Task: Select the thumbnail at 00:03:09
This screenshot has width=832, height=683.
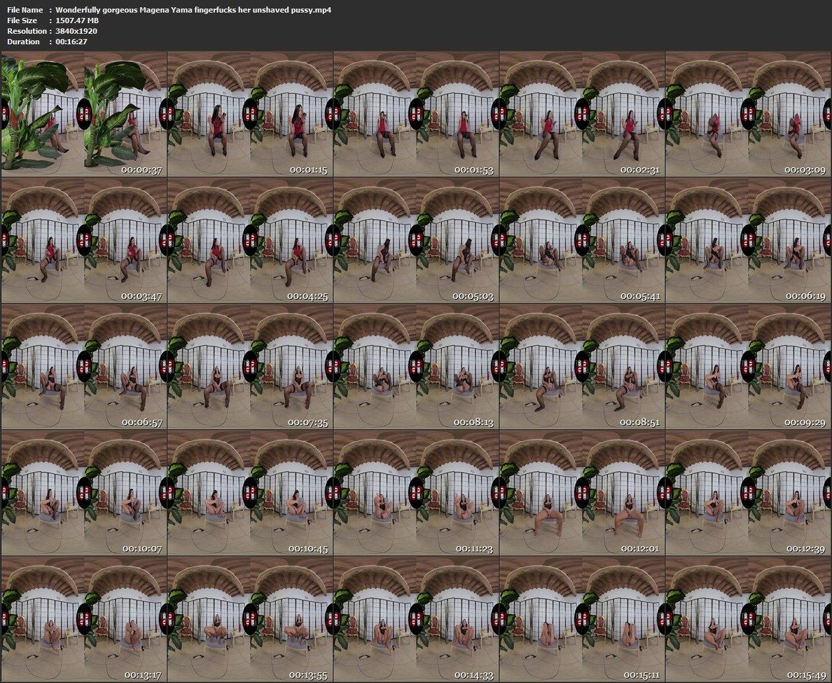Action: point(748,114)
